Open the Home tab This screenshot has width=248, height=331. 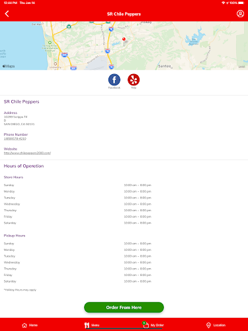pyautogui.click(x=30, y=325)
